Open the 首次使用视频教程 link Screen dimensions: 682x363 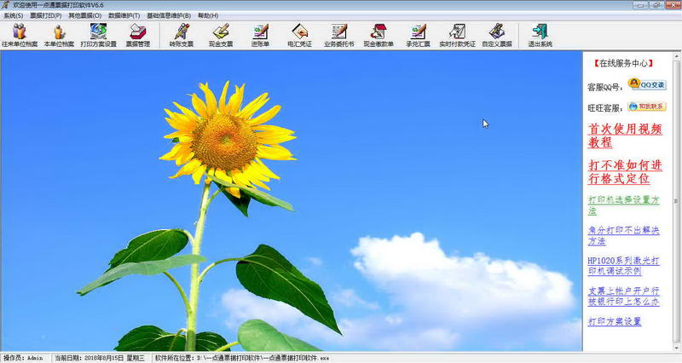point(625,135)
